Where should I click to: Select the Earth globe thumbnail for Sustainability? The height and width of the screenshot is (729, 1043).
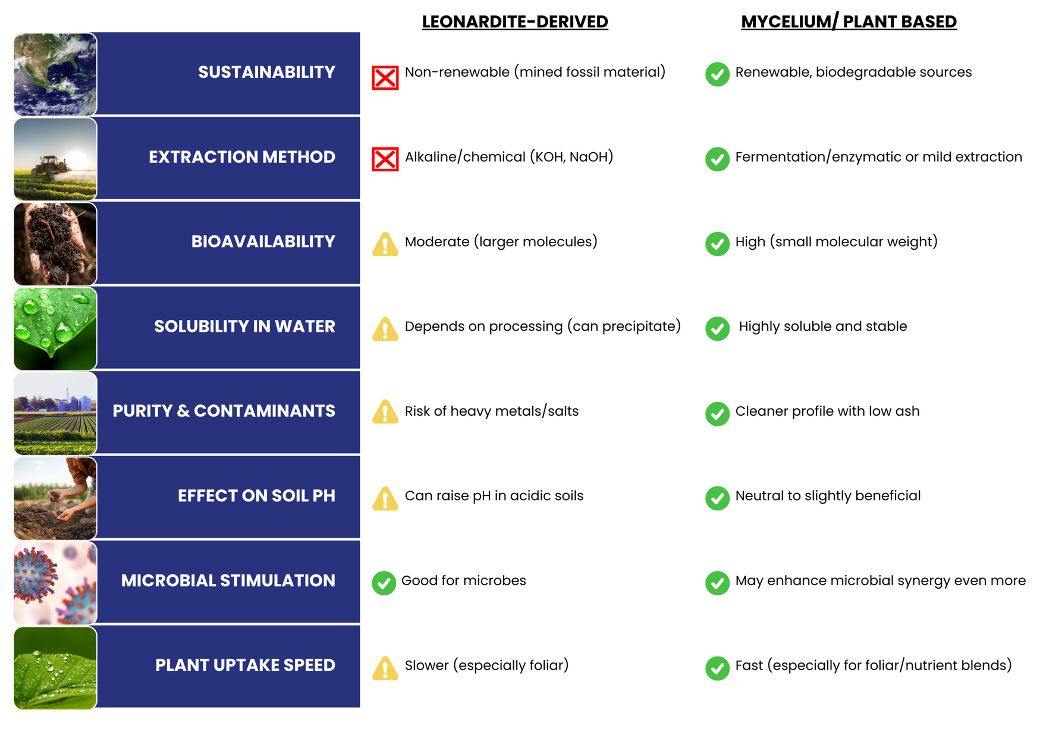(55, 74)
